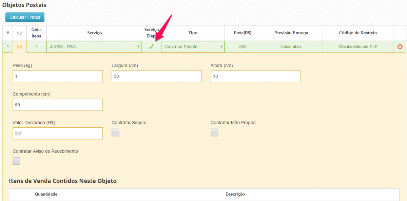This screenshot has width=407, height=201.
Task: Click the Altura (cm) input field
Action: [x=256, y=76]
